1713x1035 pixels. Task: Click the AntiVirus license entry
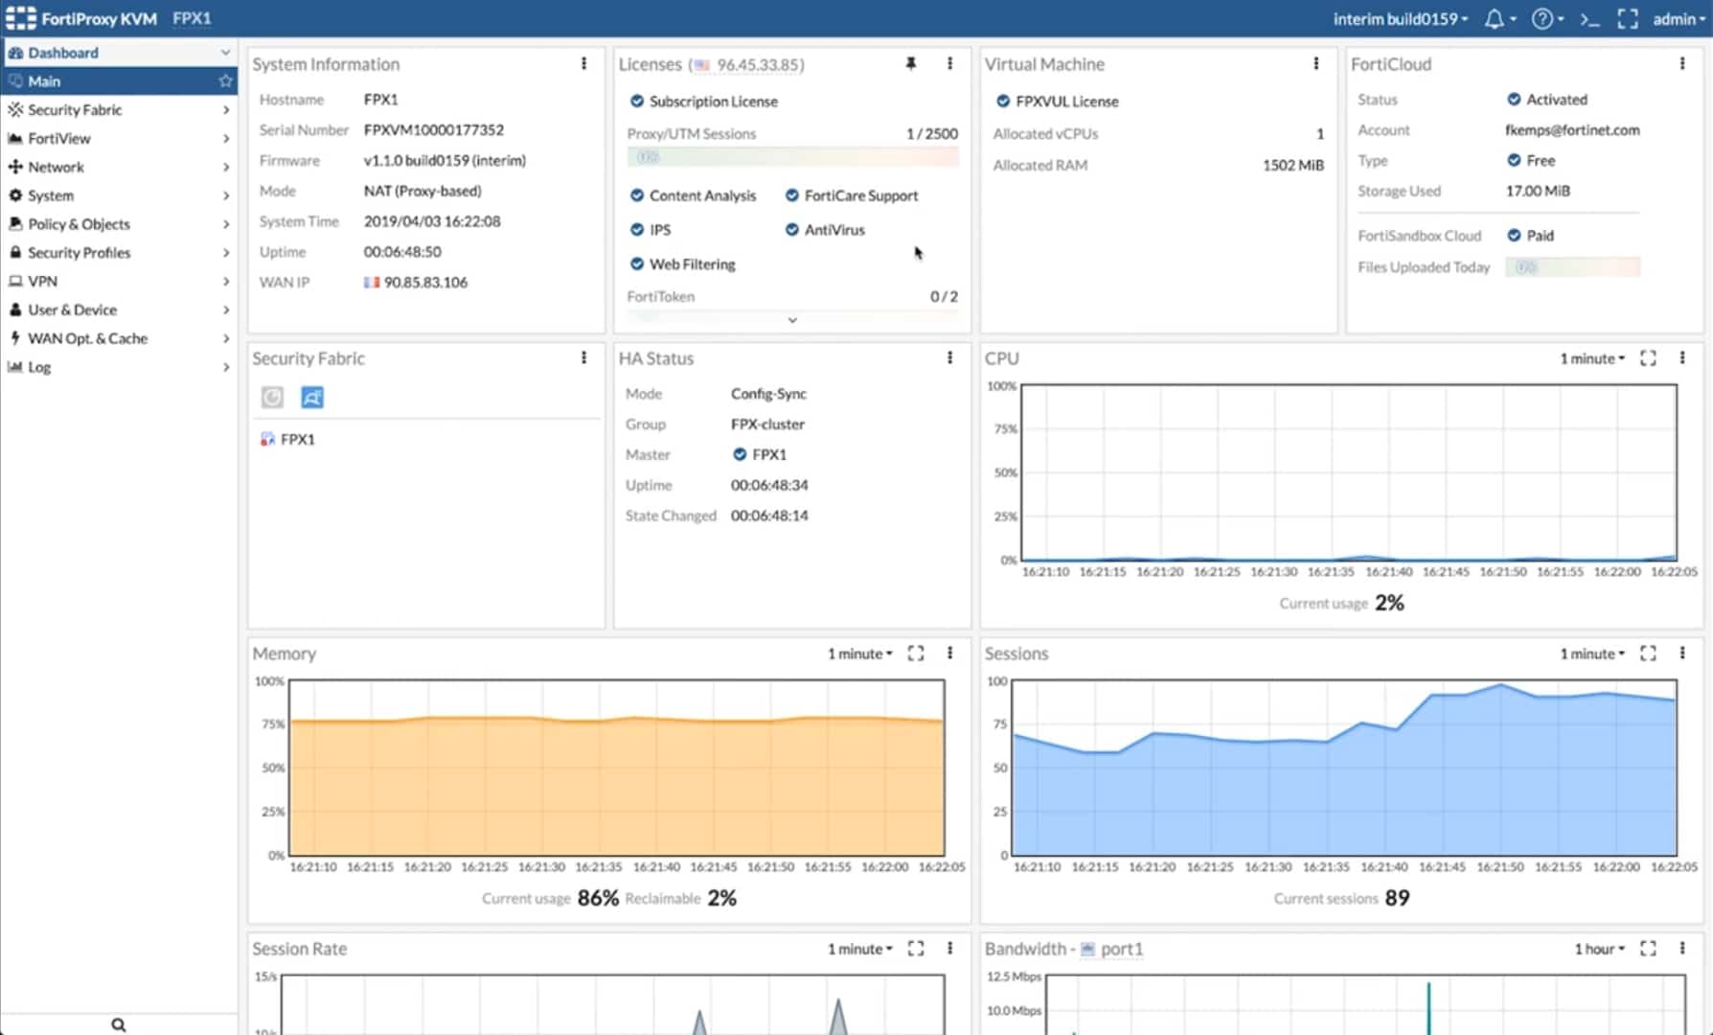pos(825,230)
